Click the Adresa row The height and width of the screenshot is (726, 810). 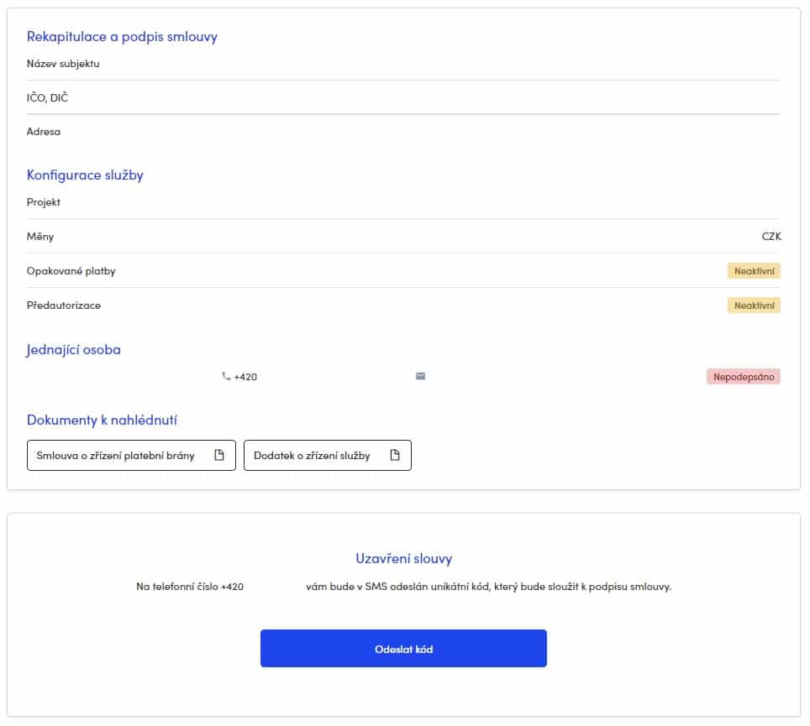(44, 131)
